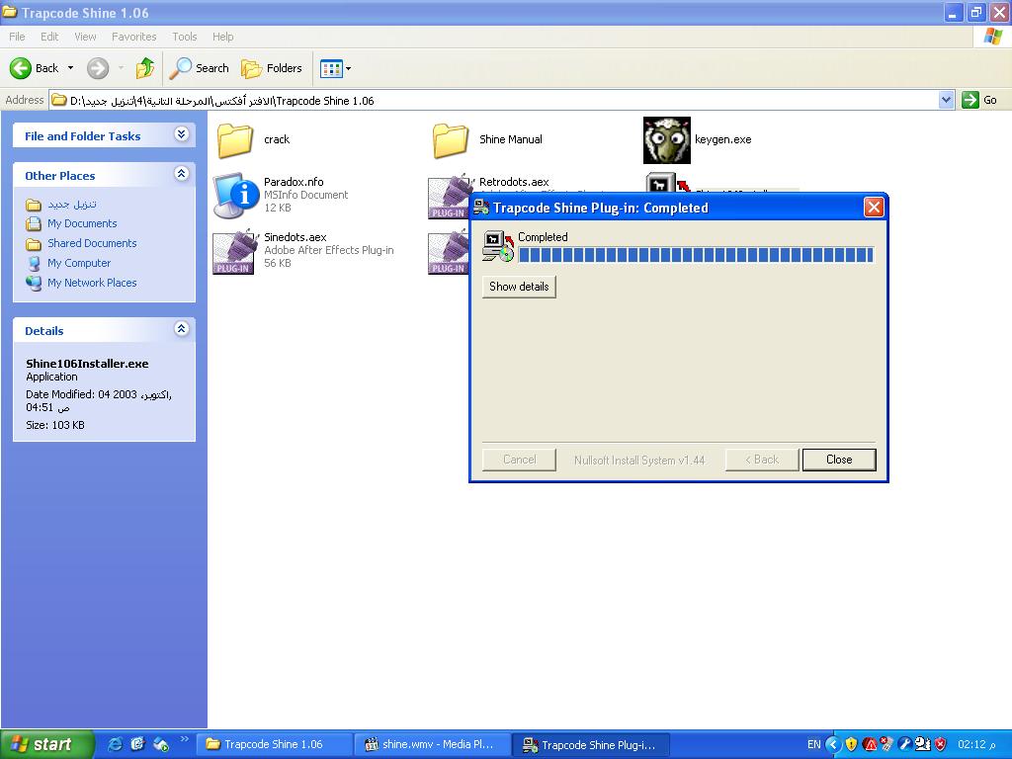
Task: Click Show details in installer dialog
Action: (519, 287)
